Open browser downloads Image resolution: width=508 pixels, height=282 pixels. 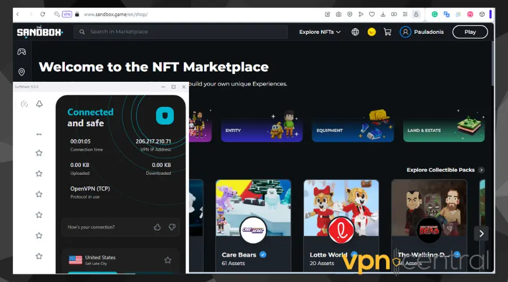click(x=383, y=14)
